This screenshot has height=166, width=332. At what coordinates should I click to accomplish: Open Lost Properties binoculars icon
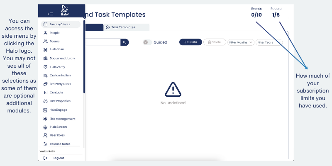46,101
